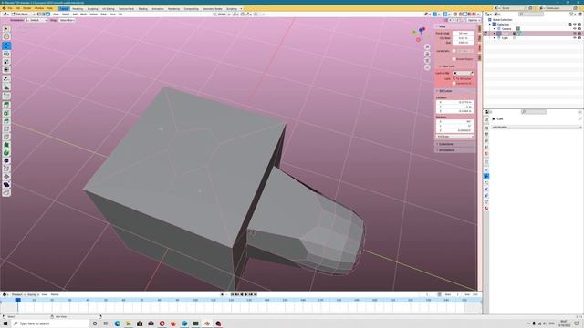This screenshot has height=328, width=584.
Task: Select the Shrink/Fatten tool
Action: coord(6,177)
